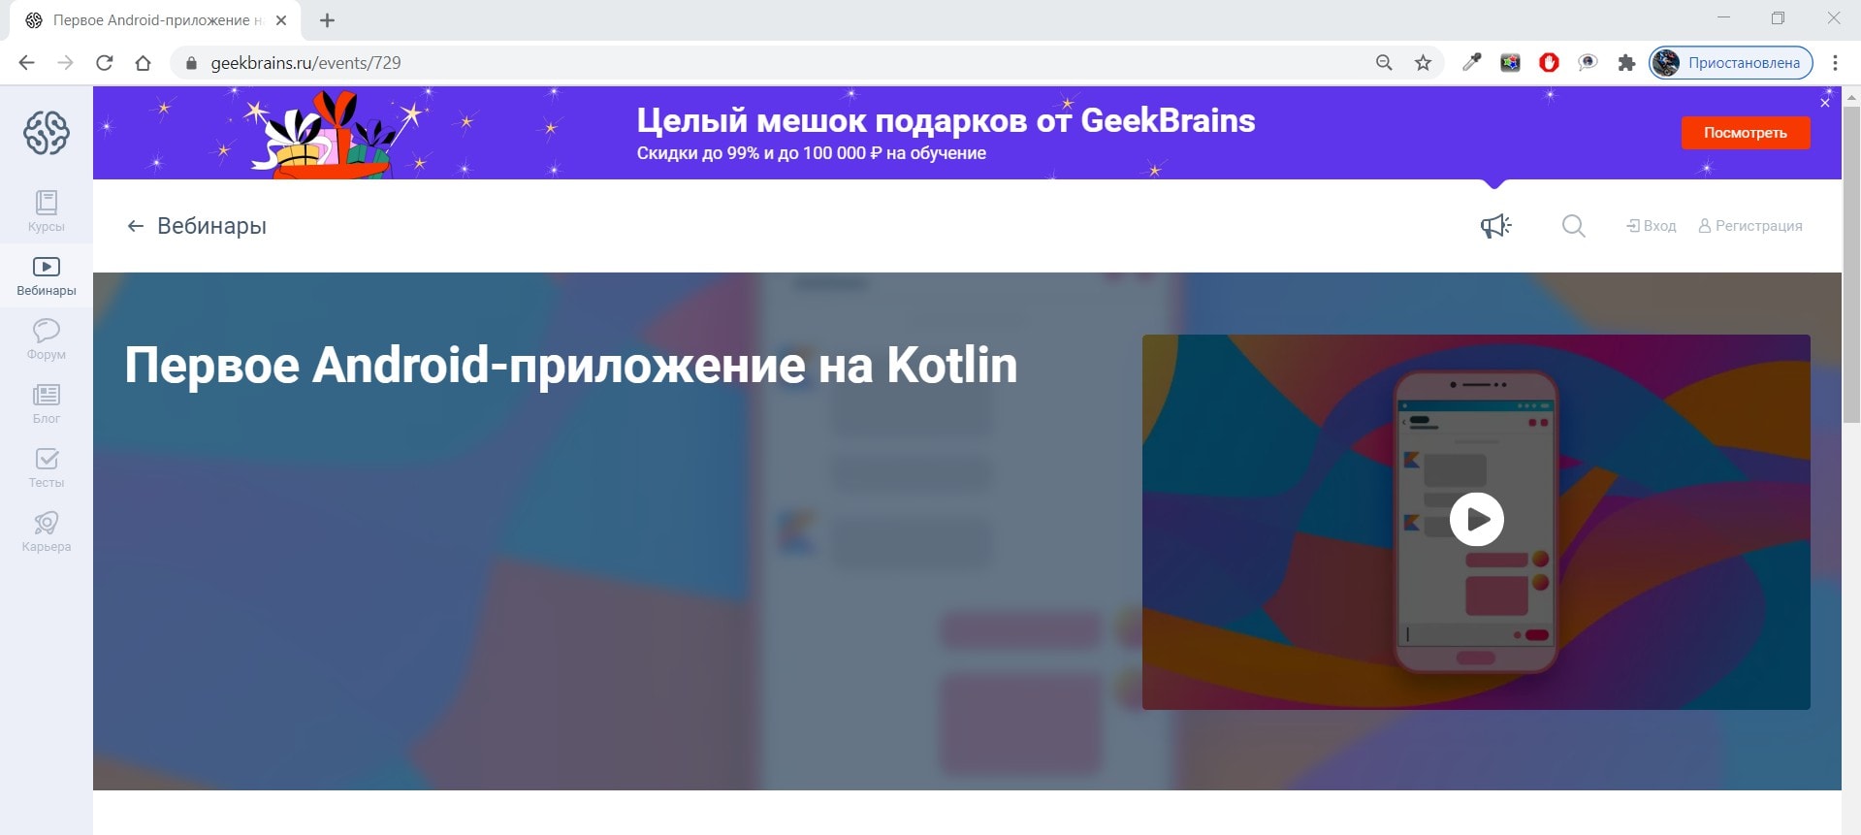The image size is (1861, 835).
Task: Click the zoom magnifier icon in address bar
Action: coord(1384,63)
